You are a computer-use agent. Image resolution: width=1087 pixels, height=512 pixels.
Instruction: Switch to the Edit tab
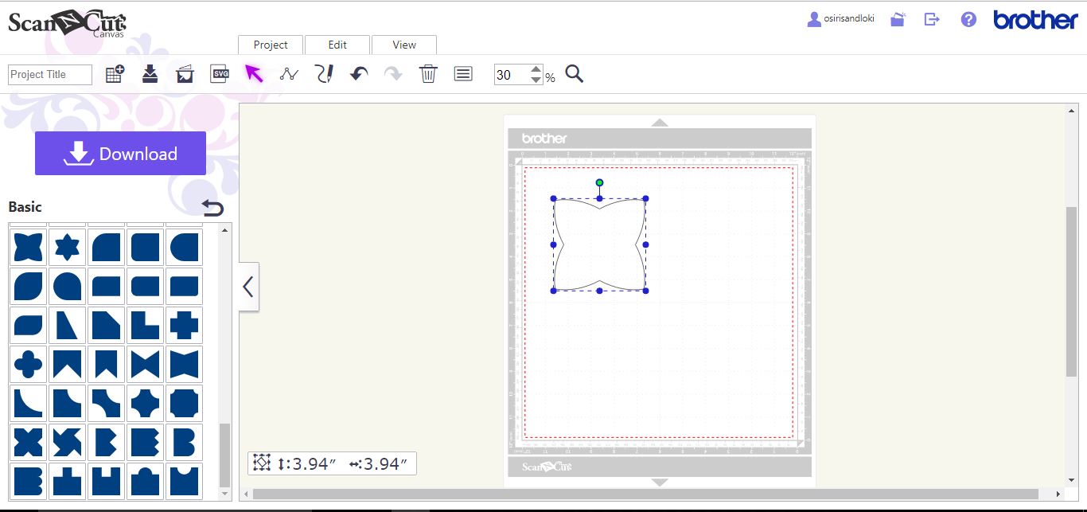coord(337,45)
